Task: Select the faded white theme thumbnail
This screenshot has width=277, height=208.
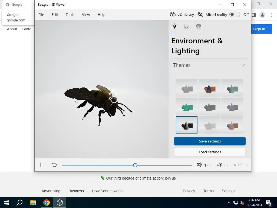Action: click(x=209, y=125)
